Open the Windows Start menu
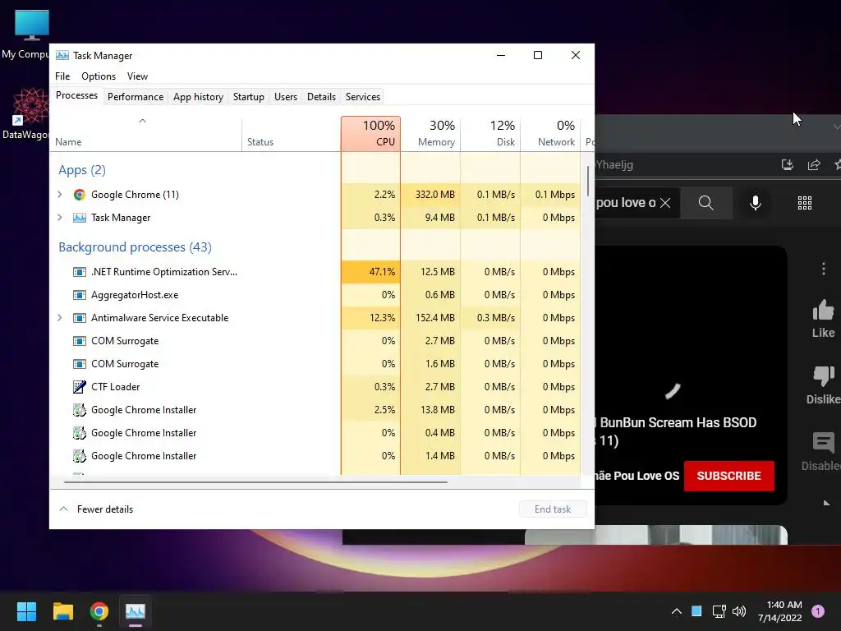The width and height of the screenshot is (841, 631). coord(26,611)
